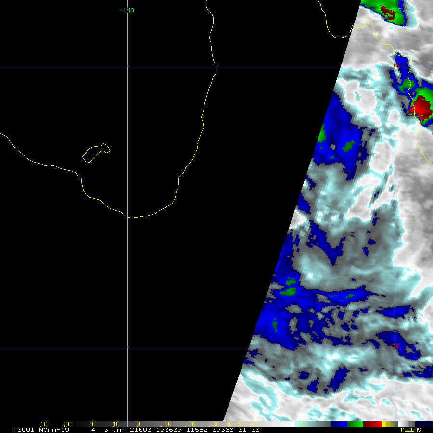Click the 193639 time stamp
The width and height of the screenshot is (433, 433).
tap(169, 430)
